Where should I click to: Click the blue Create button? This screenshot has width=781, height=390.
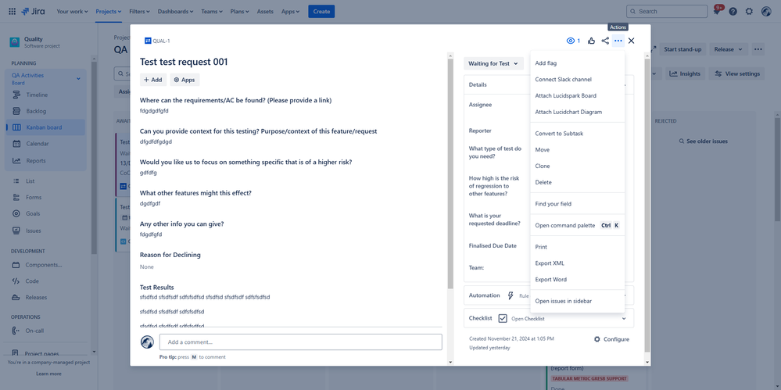tap(321, 11)
